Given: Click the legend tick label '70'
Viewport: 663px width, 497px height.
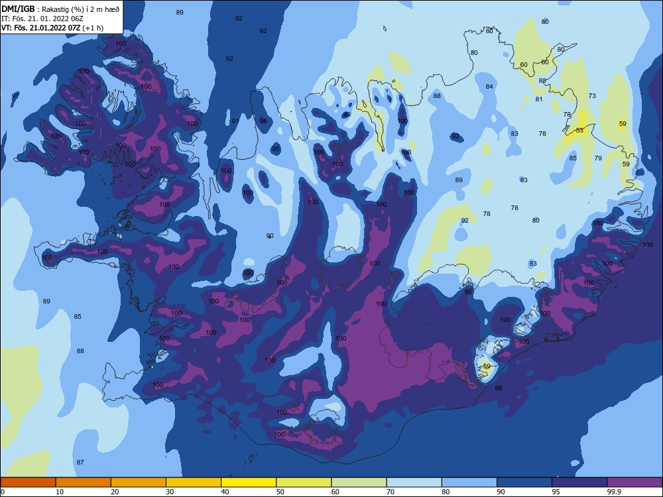Looking at the screenshot, I should [391, 492].
